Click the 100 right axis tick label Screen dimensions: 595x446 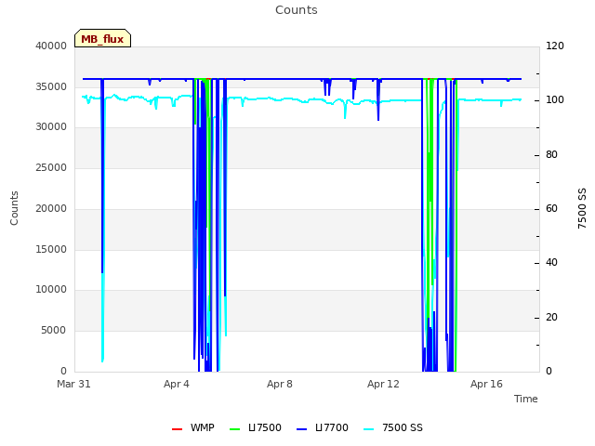point(555,99)
